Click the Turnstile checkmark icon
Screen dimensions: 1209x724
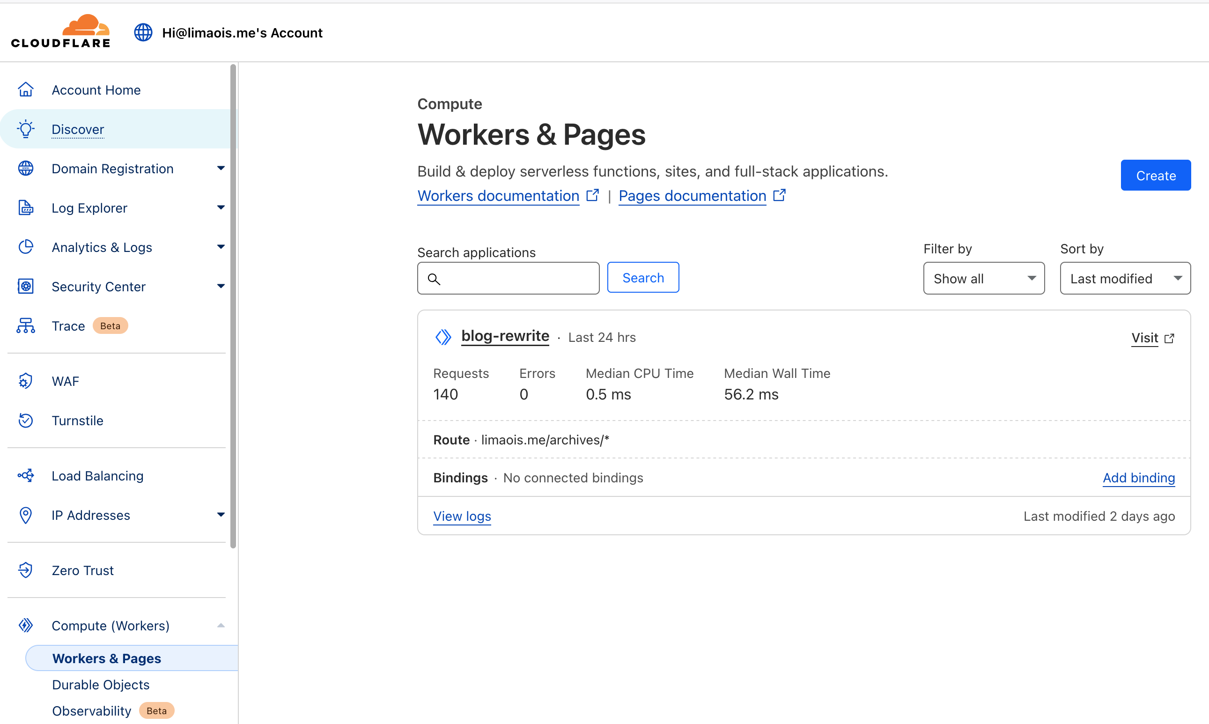coord(25,420)
